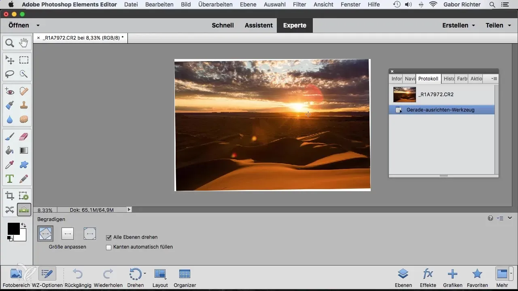Open the macOS Spotlight search icon
This screenshot has height=291, width=518.
point(492,4)
